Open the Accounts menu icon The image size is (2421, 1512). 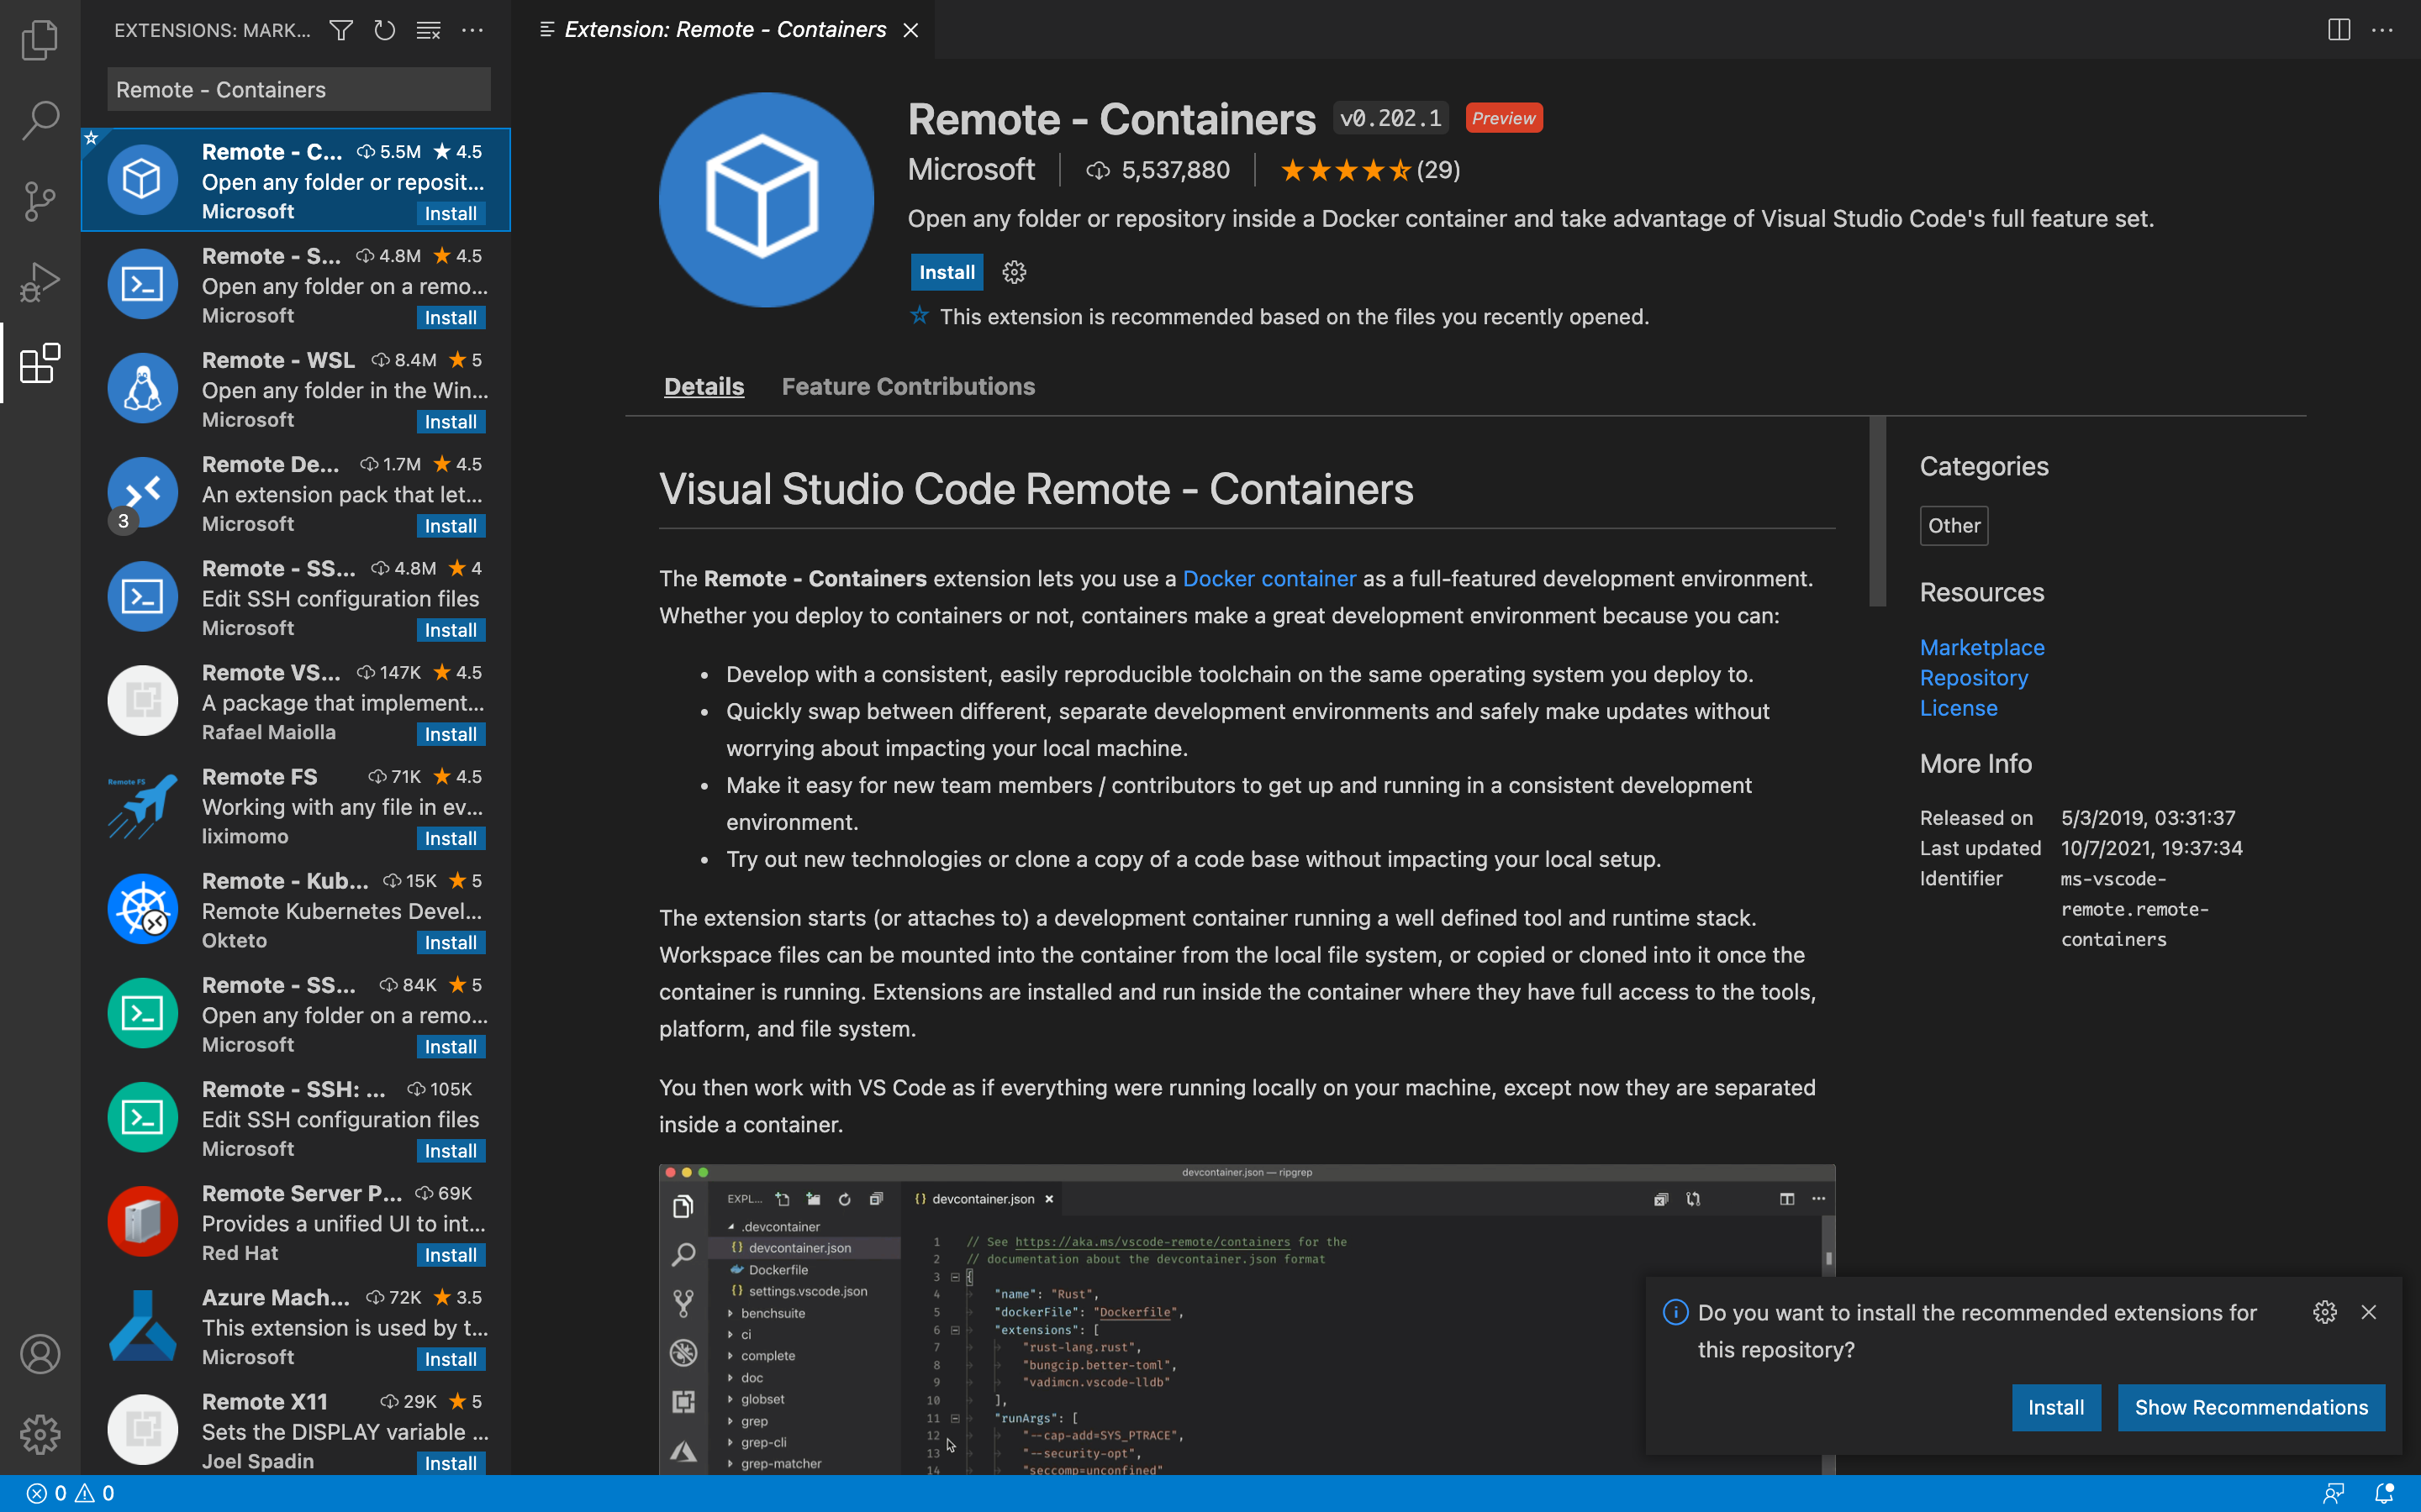(40, 1354)
